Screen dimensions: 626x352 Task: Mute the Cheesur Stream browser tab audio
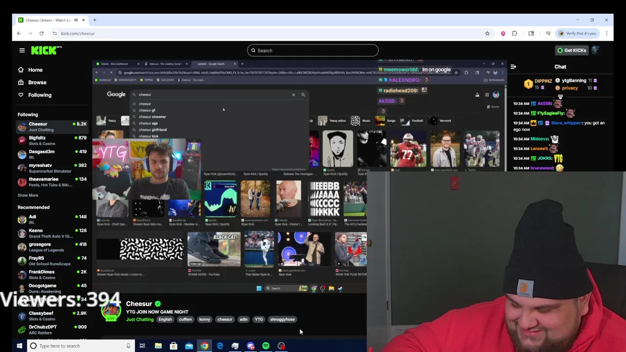tap(76, 20)
